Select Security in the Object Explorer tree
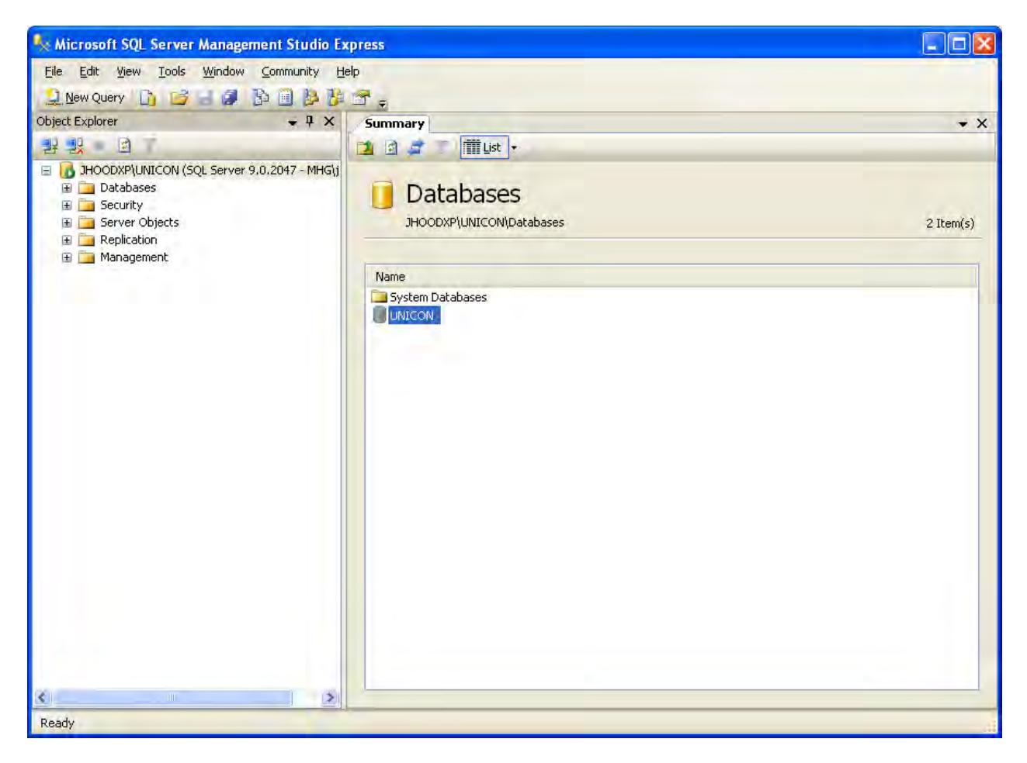The width and height of the screenshot is (1027, 763). point(121,205)
